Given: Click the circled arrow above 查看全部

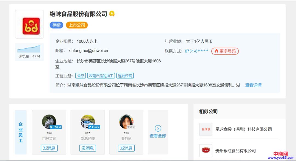Looking at the screenshot, I should (158, 128).
